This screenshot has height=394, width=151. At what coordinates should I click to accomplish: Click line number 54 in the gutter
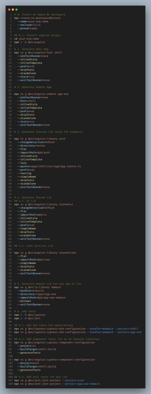pos(10,197)
